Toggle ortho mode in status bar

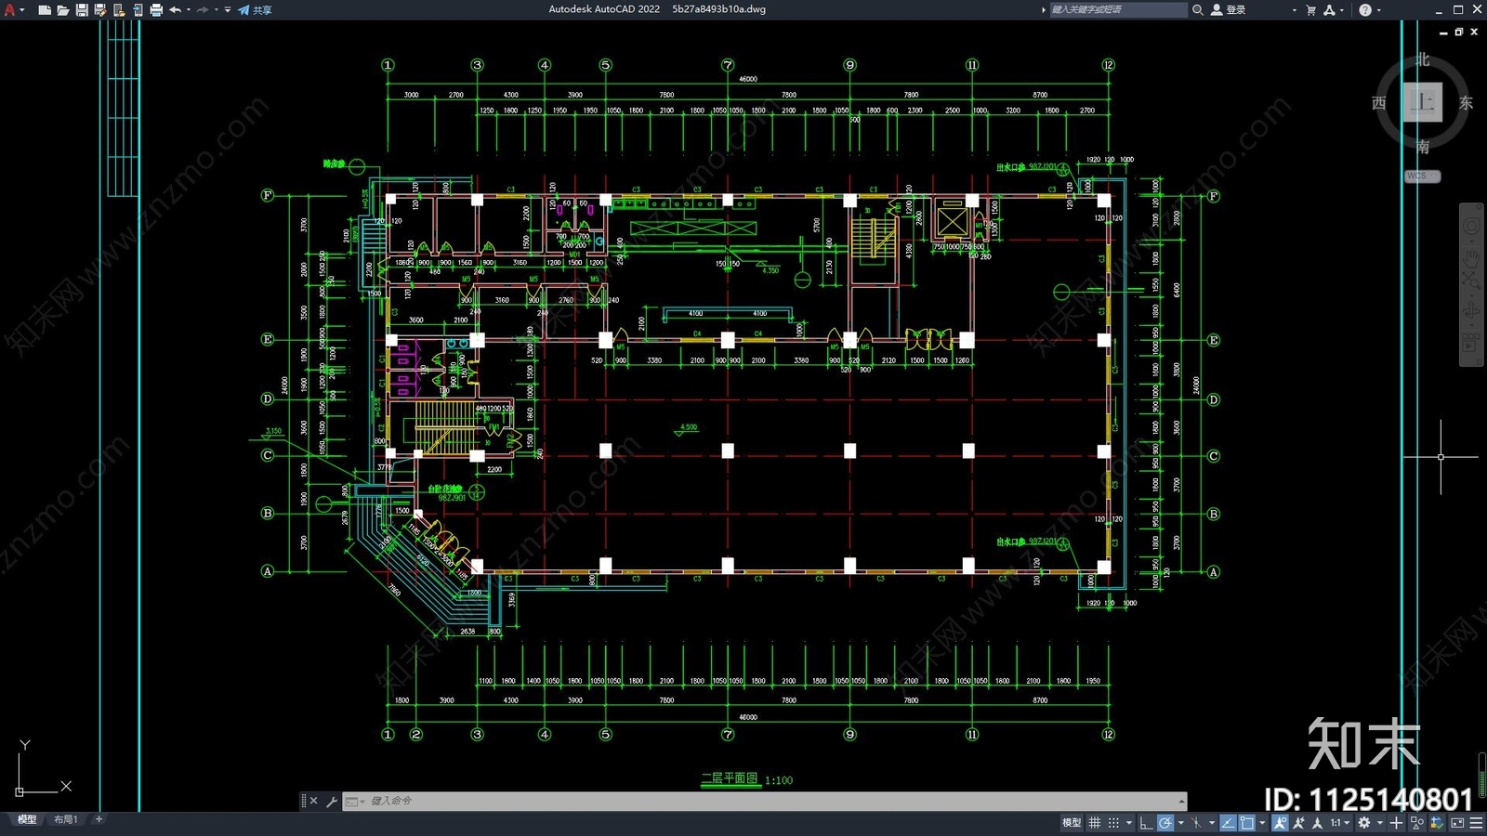1146,823
